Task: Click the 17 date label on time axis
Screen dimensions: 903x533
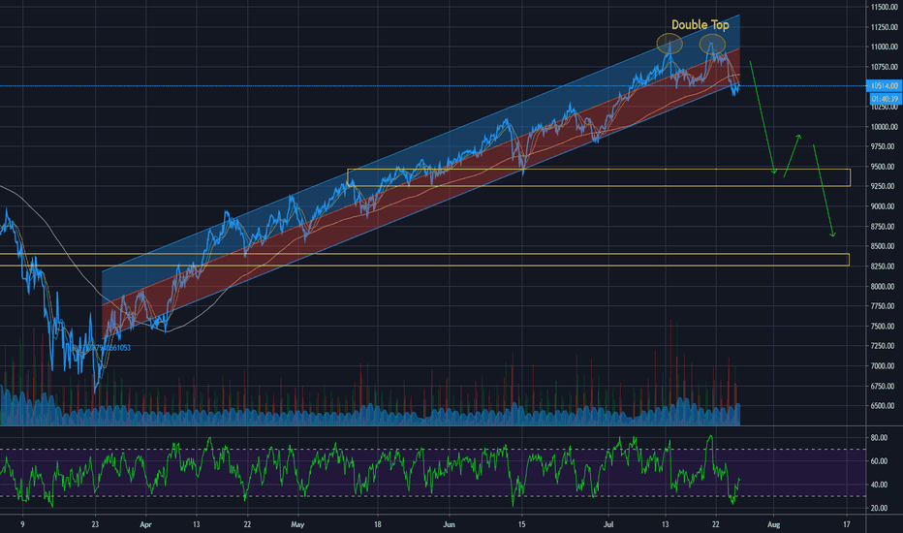Action: pyautogui.click(x=847, y=524)
